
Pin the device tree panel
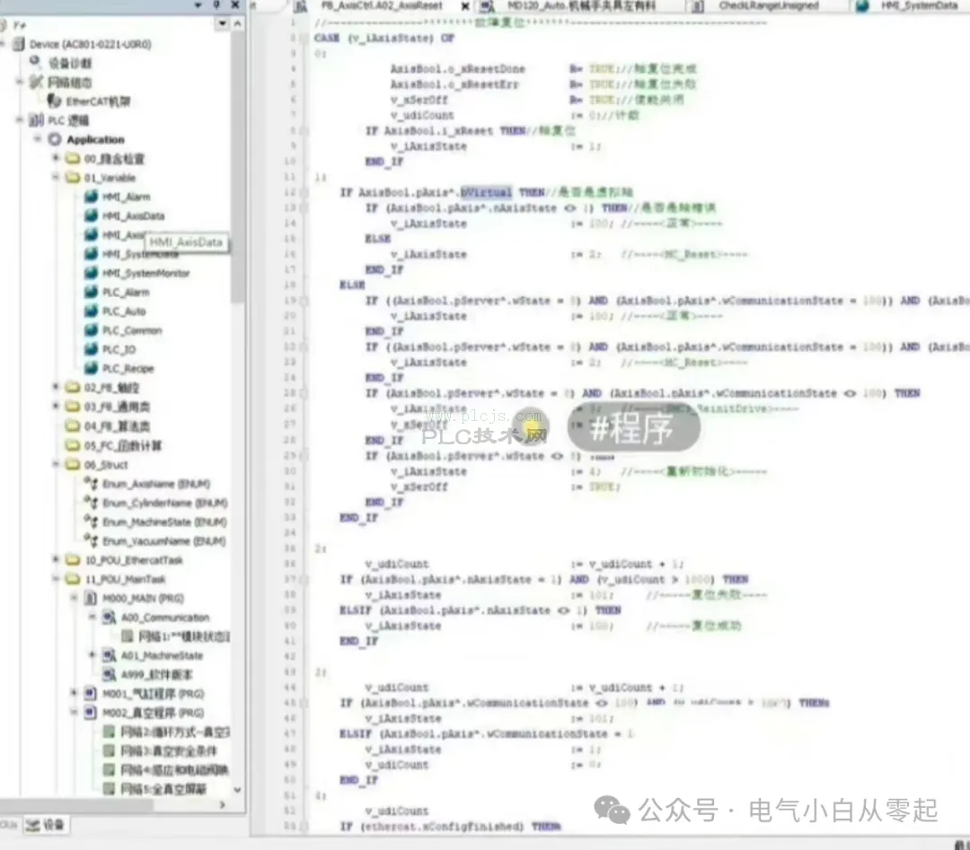pos(216,5)
